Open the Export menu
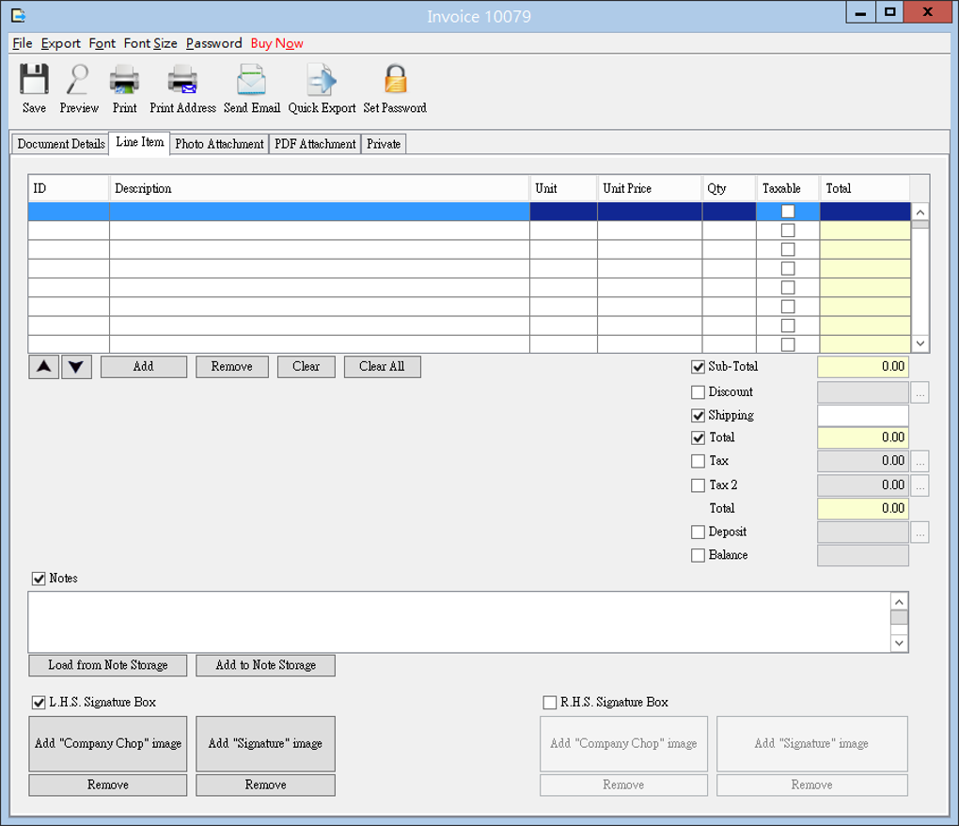 pyautogui.click(x=60, y=43)
